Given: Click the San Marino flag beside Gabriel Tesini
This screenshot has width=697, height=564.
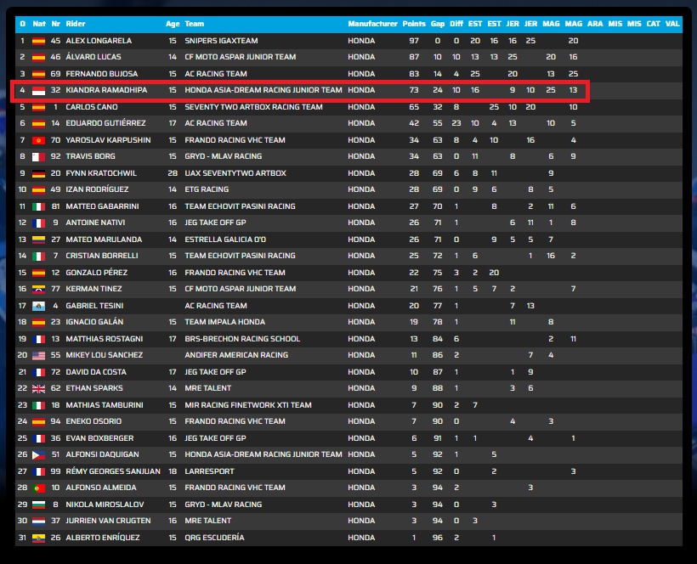Looking at the screenshot, I should tap(38, 306).
